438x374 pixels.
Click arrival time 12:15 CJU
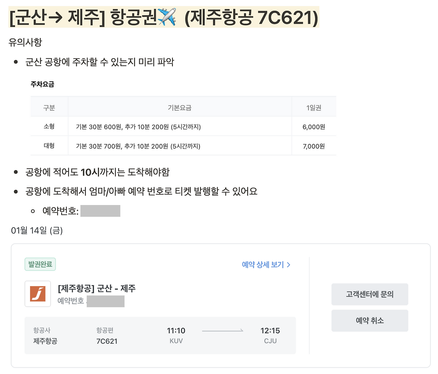click(x=270, y=335)
